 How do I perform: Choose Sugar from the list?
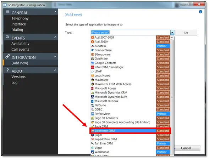click(98, 135)
